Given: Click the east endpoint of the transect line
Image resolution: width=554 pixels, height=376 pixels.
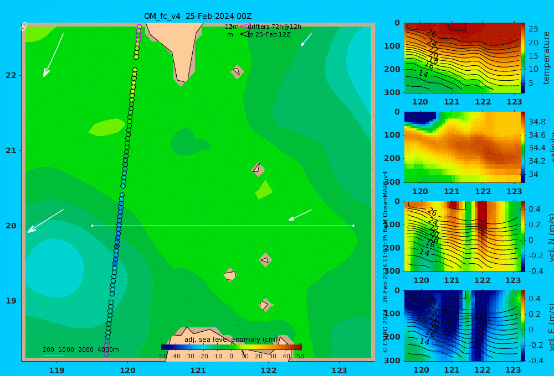Looking at the screenshot, I should (353, 226).
